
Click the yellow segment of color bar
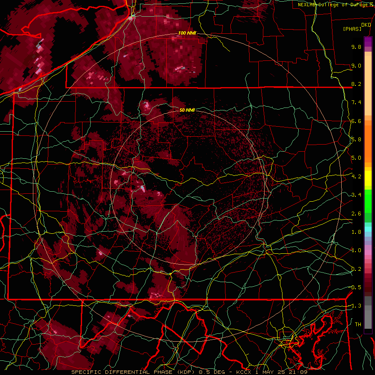(368, 178)
